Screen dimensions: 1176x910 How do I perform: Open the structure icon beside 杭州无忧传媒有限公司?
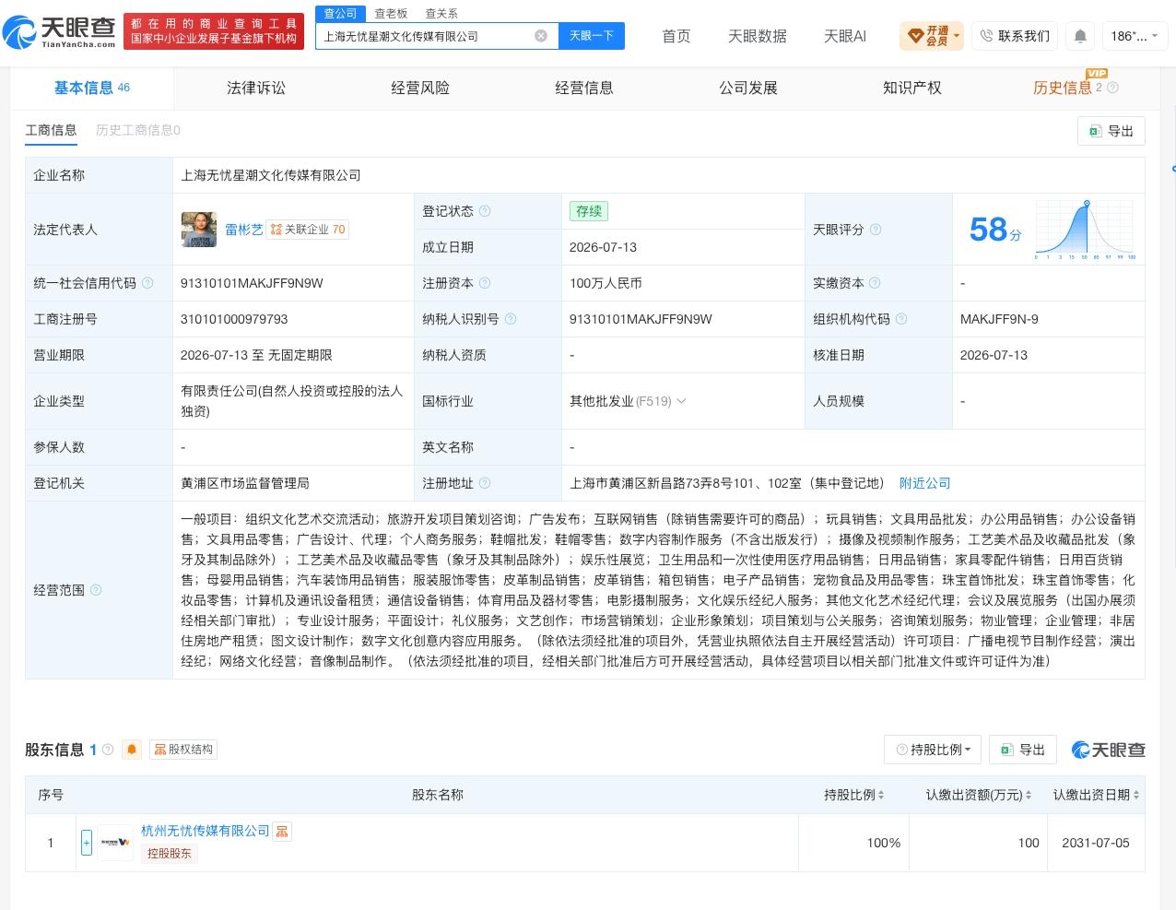click(282, 832)
